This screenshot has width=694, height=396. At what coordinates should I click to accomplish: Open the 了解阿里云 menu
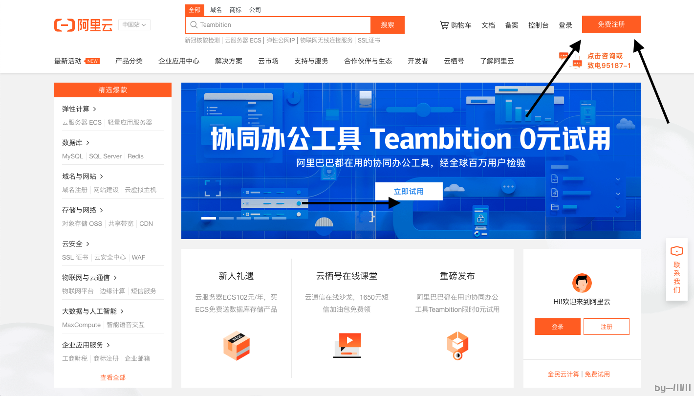(x=497, y=61)
